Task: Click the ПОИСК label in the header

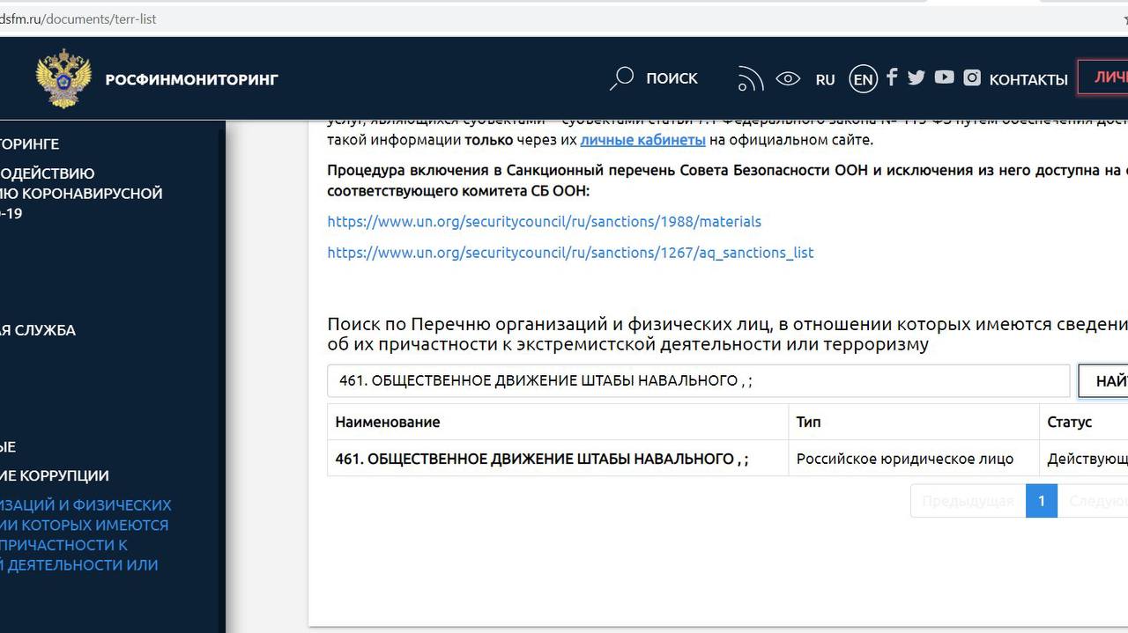Action: (672, 78)
